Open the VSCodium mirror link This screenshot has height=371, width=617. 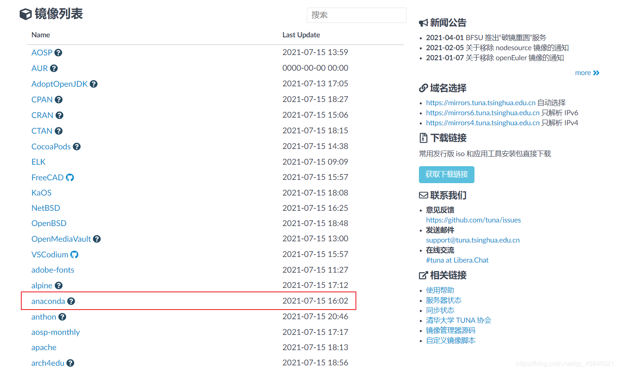pyautogui.click(x=50, y=255)
